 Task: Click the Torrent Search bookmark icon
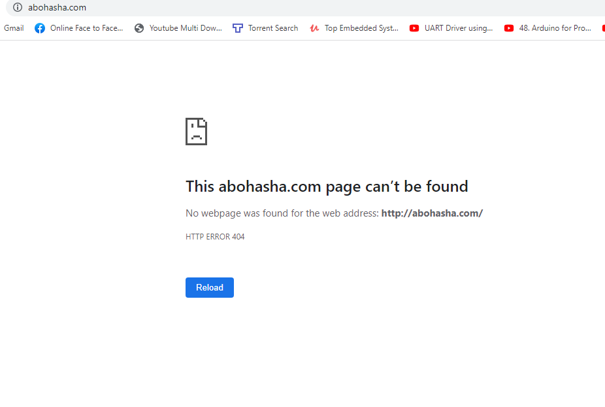238,28
